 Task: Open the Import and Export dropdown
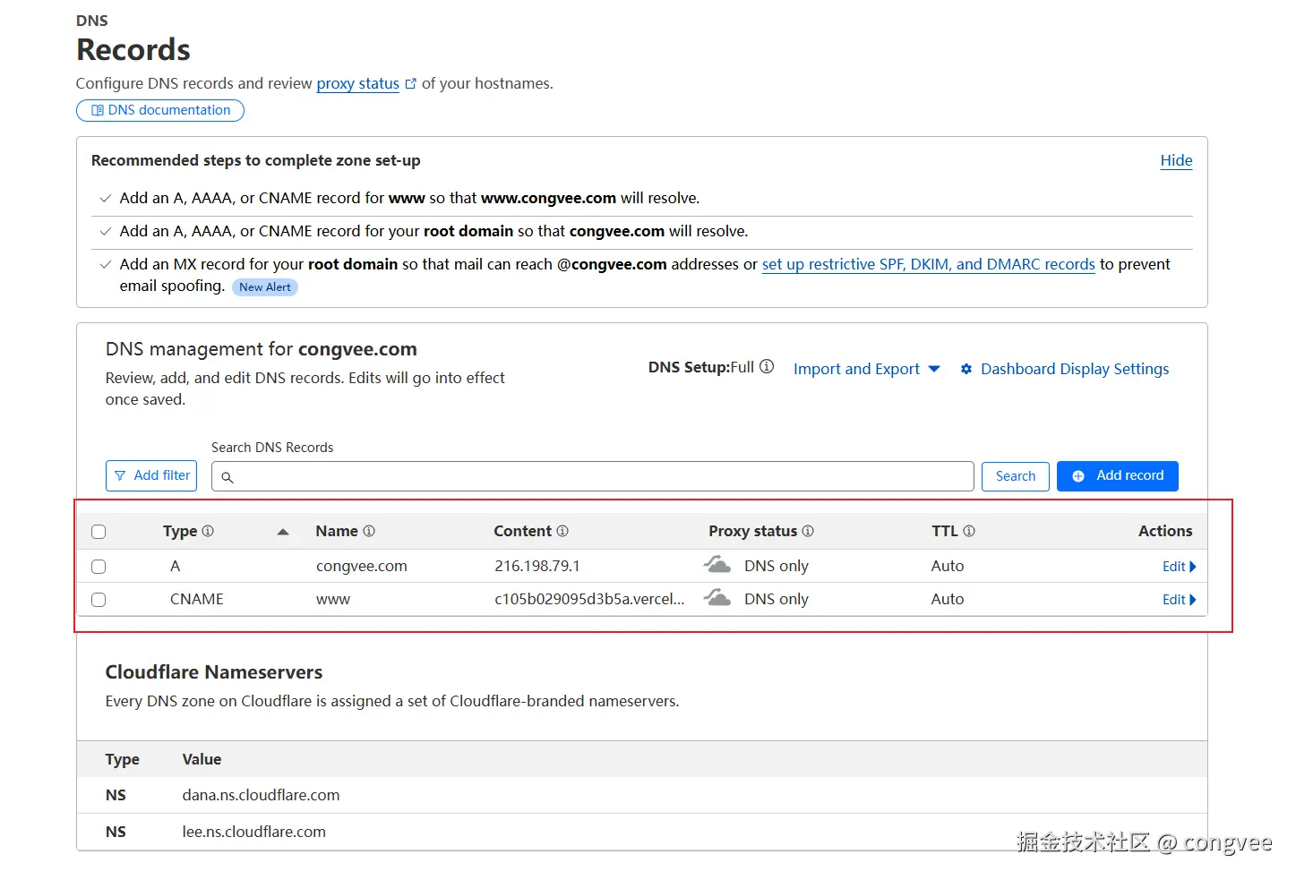tap(866, 369)
